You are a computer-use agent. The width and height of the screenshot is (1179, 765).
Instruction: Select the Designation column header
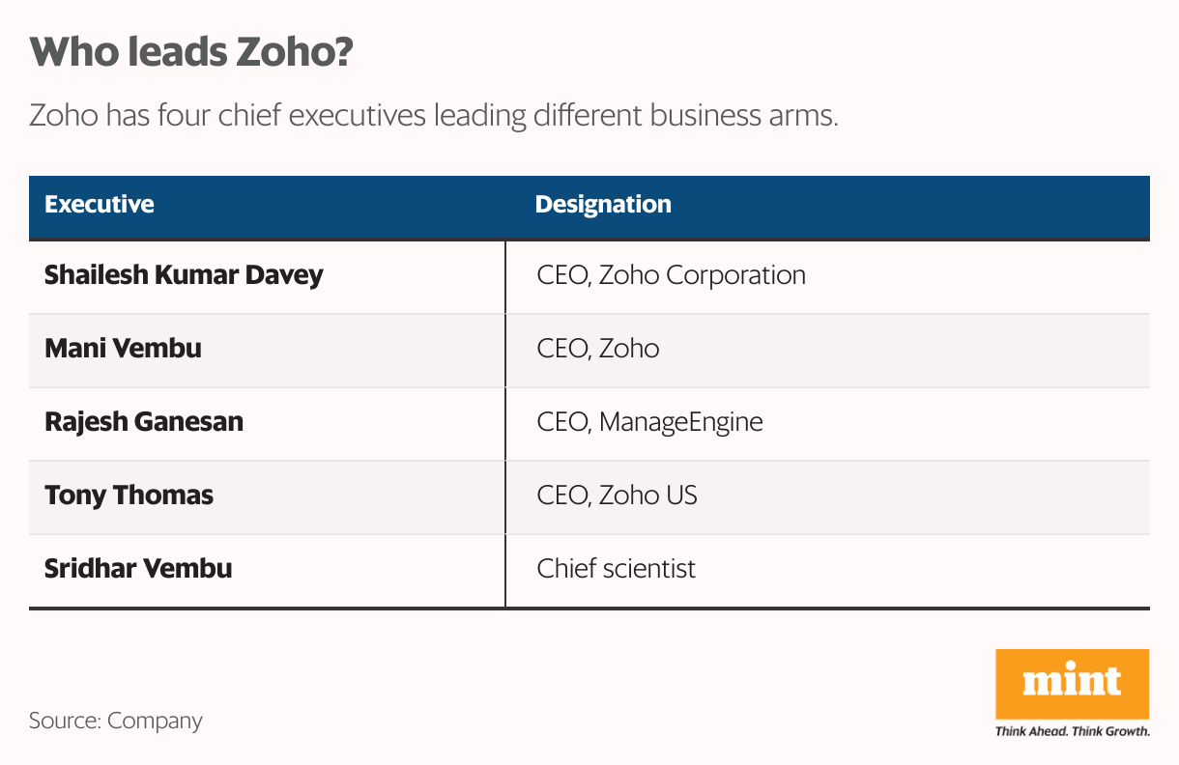pyautogui.click(x=603, y=205)
